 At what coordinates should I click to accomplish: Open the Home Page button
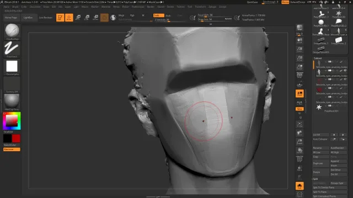click(11, 18)
